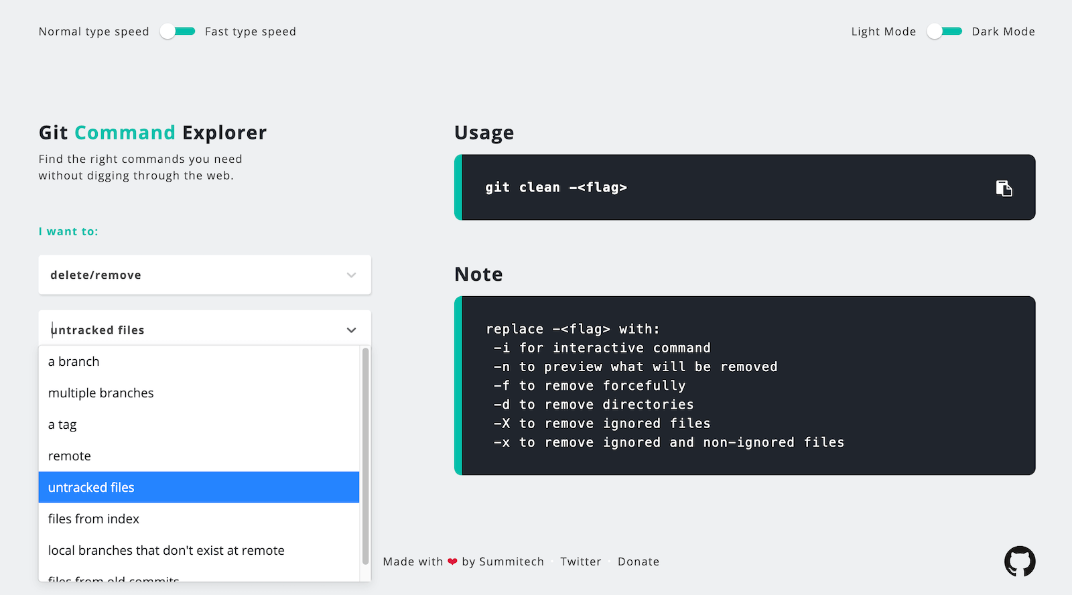Click the 'Normal type speed' label
The image size is (1072, 595).
pyautogui.click(x=94, y=31)
